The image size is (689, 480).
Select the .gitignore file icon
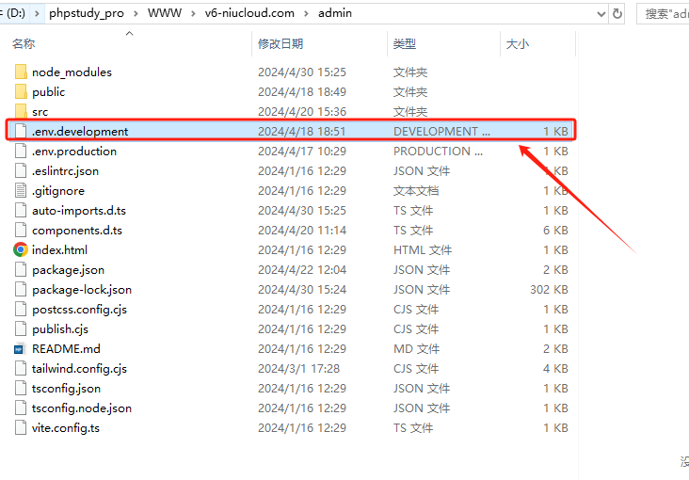[x=21, y=190]
